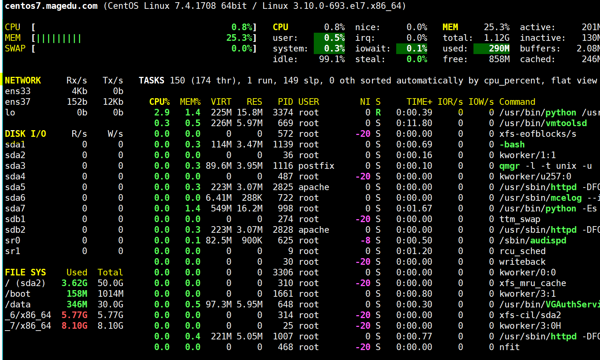Click the ens33 network interface row

pos(64,91)
